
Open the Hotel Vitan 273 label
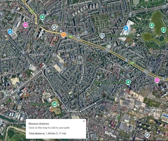(101, 118)
